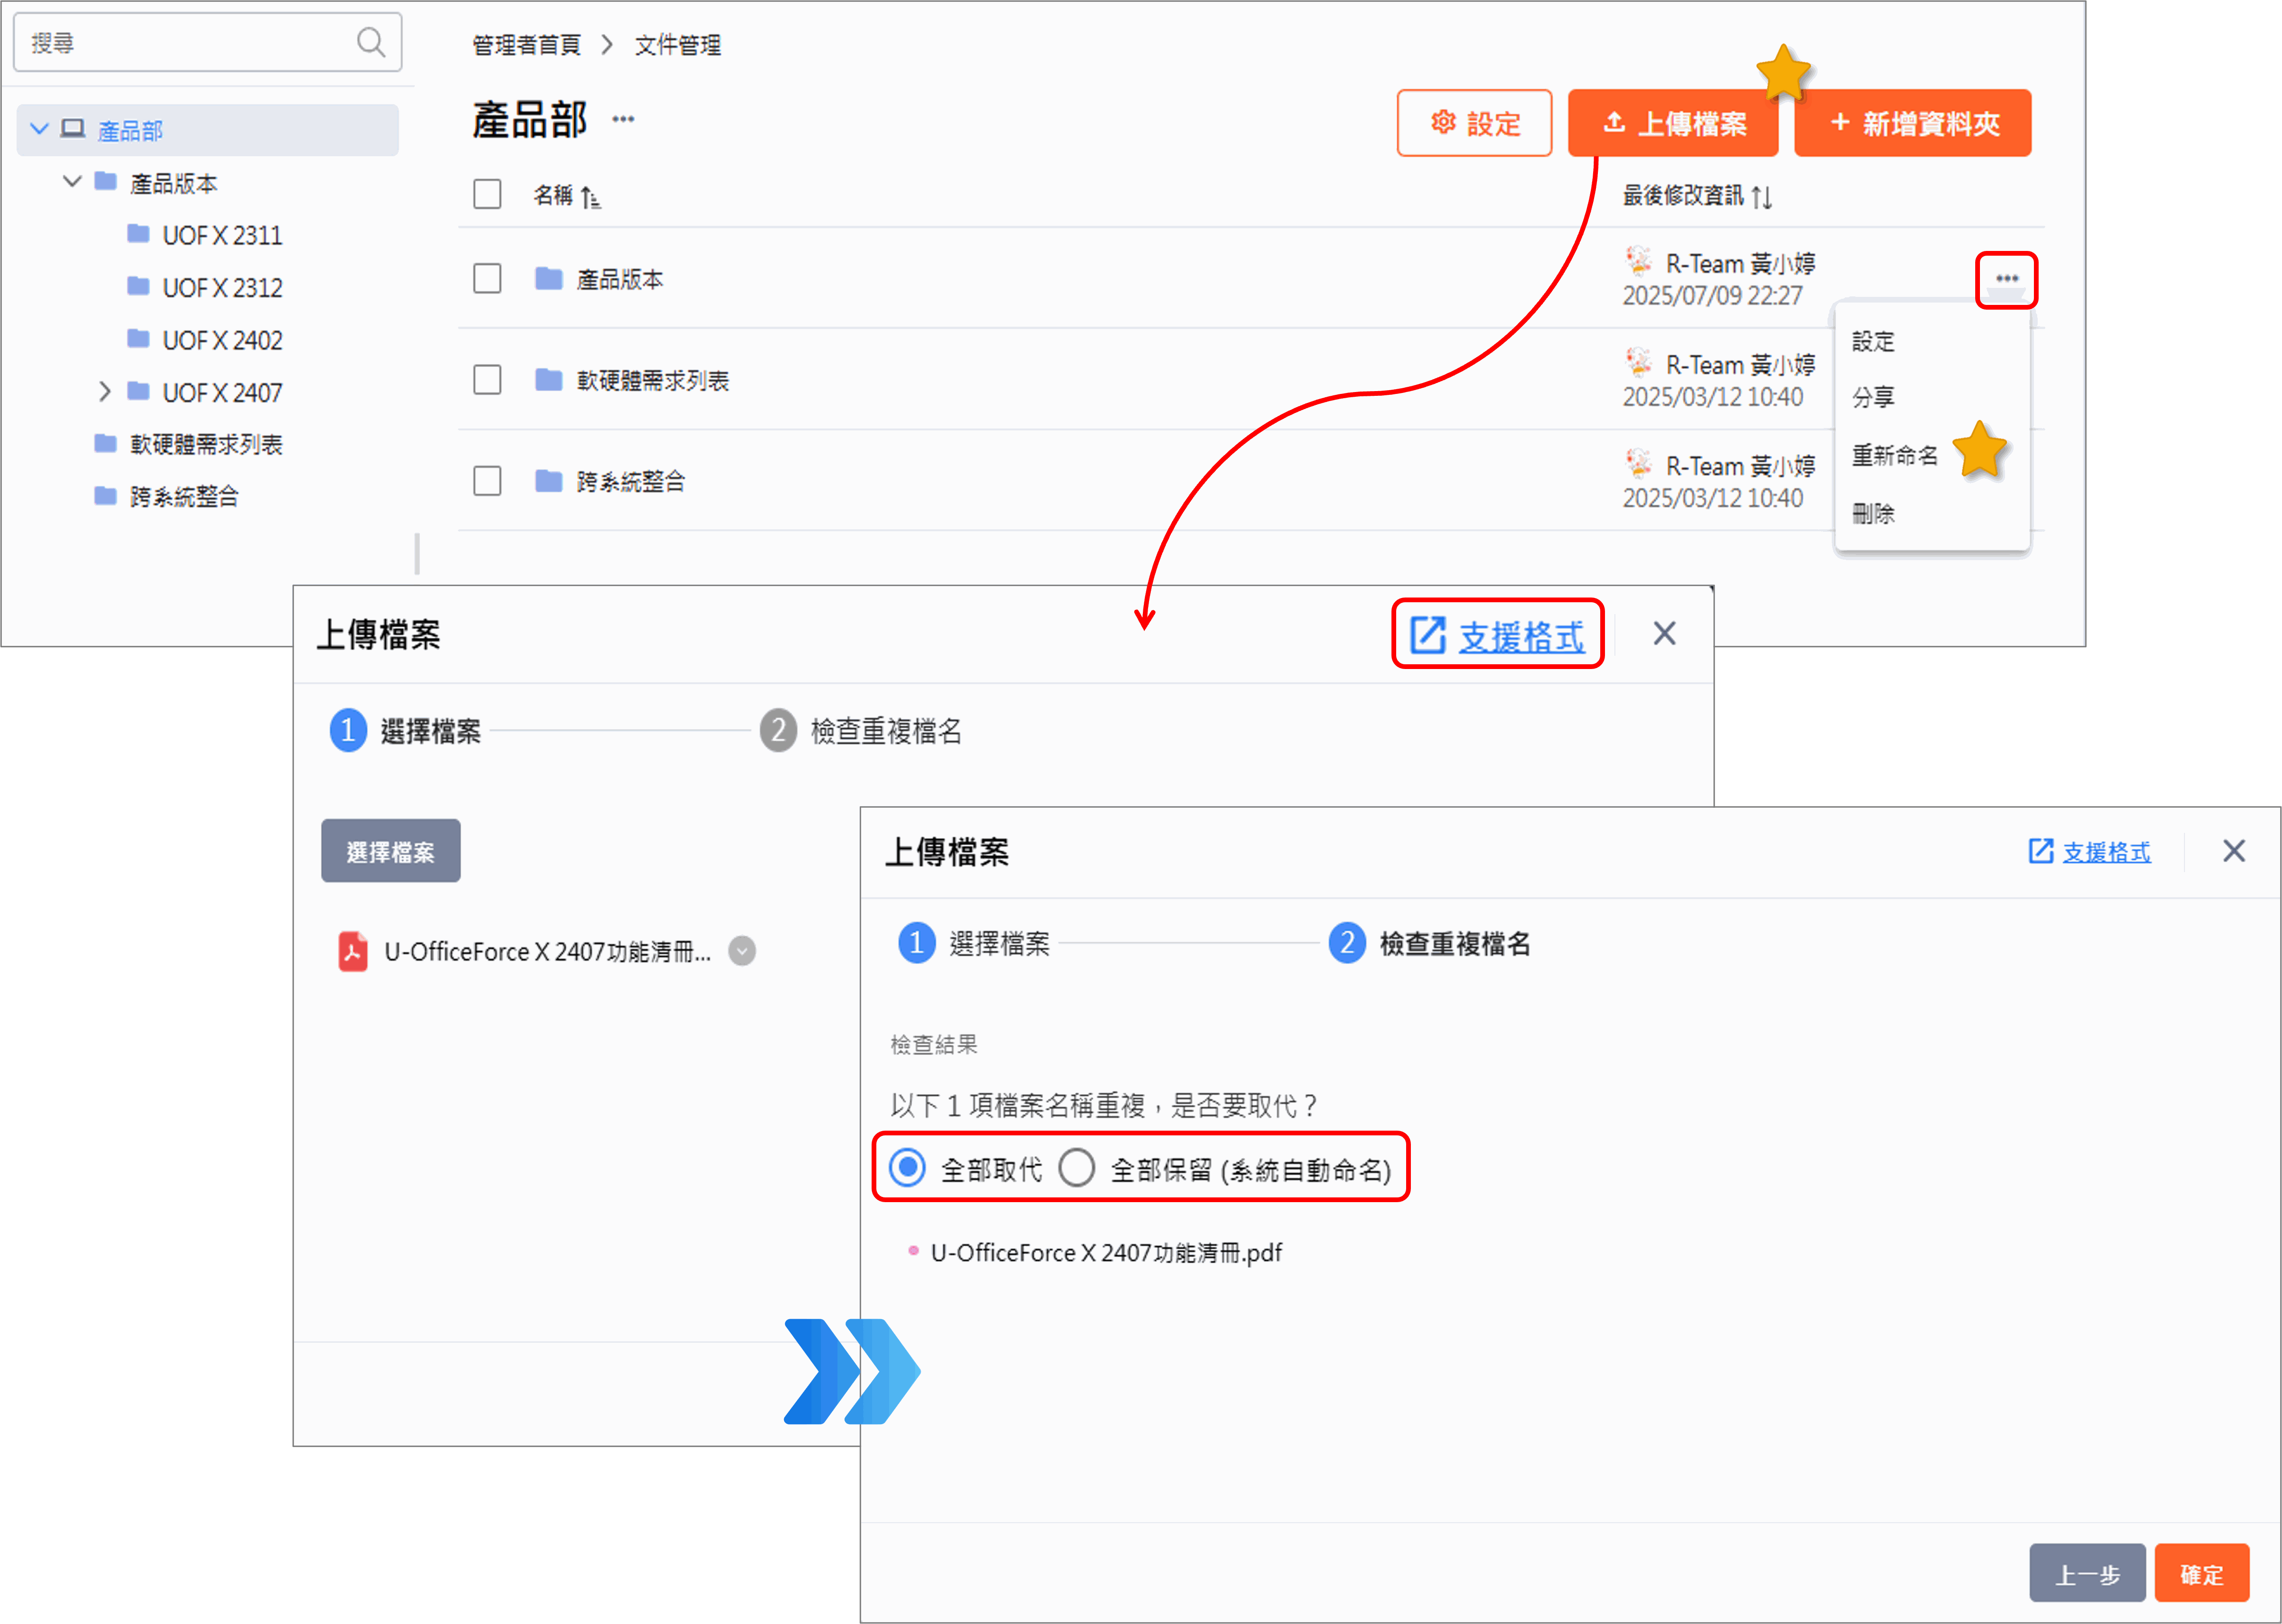Expand the UOF X 2407 tree folder

pyautogui.click(x=105, y=392)
